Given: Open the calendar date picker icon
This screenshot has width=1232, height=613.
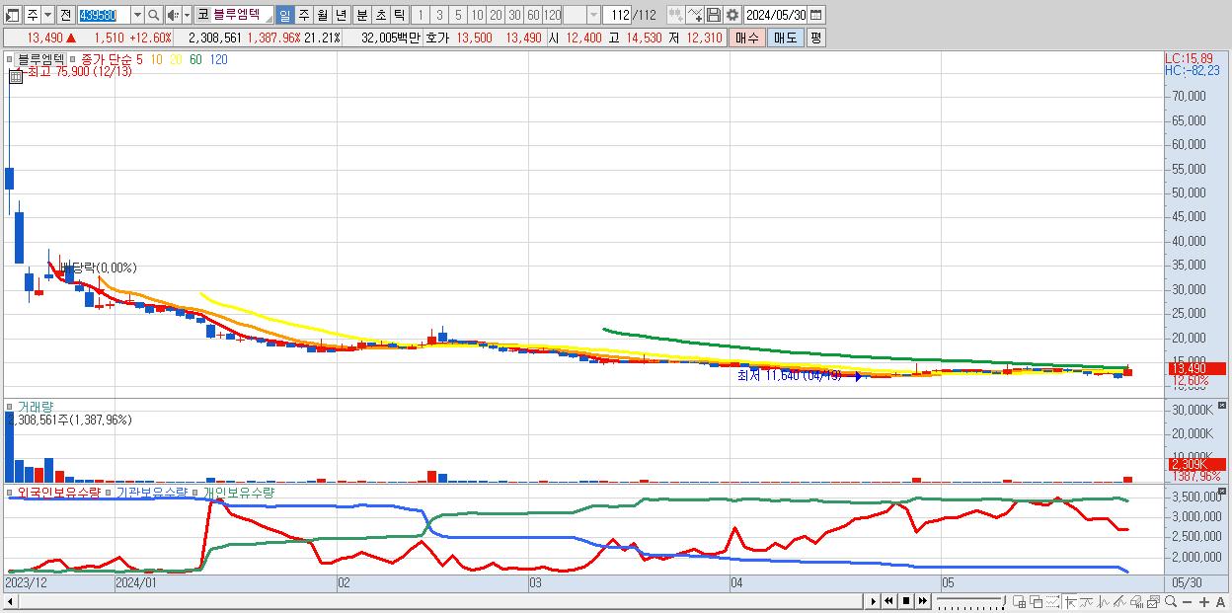Looking at the screenshot, I should click(x=816, y=15).
